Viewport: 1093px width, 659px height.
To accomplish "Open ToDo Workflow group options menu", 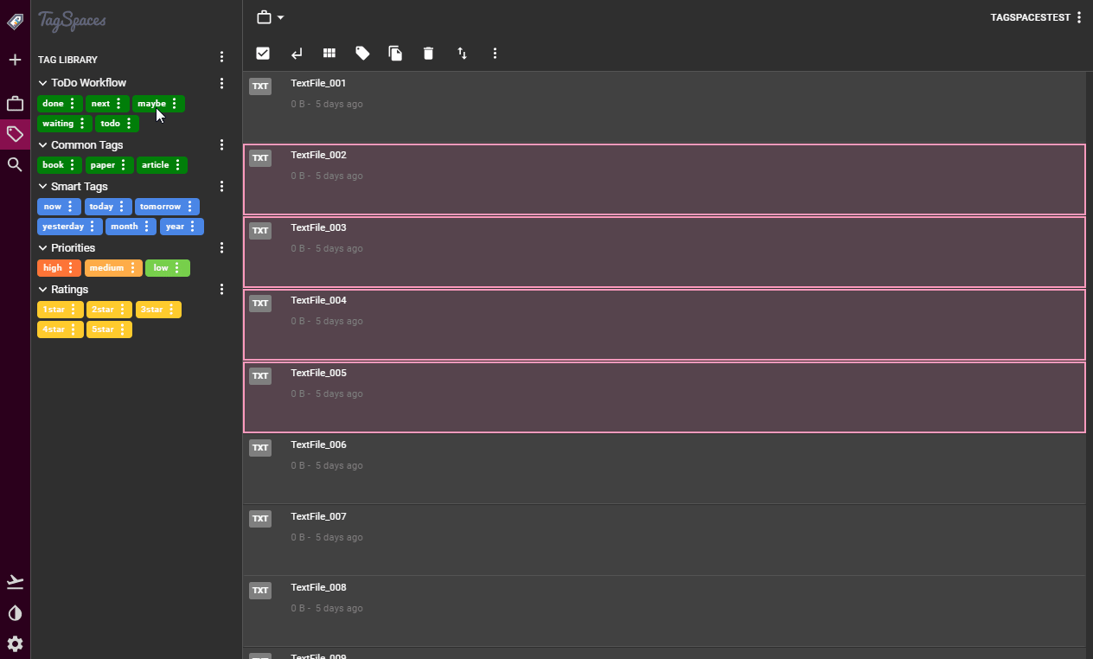I will tap(221, 83).
